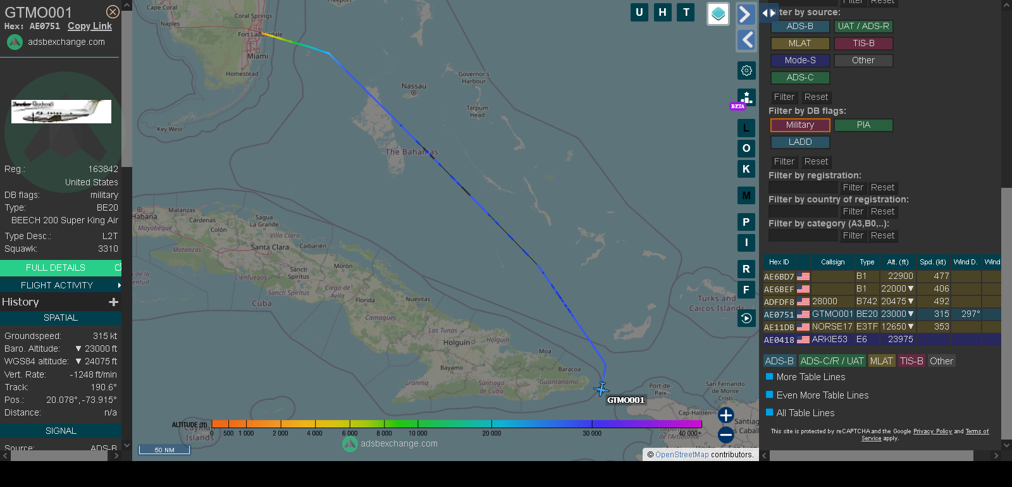Click the category filter input field
1012x487 pixels.
(x=803, y=235)
